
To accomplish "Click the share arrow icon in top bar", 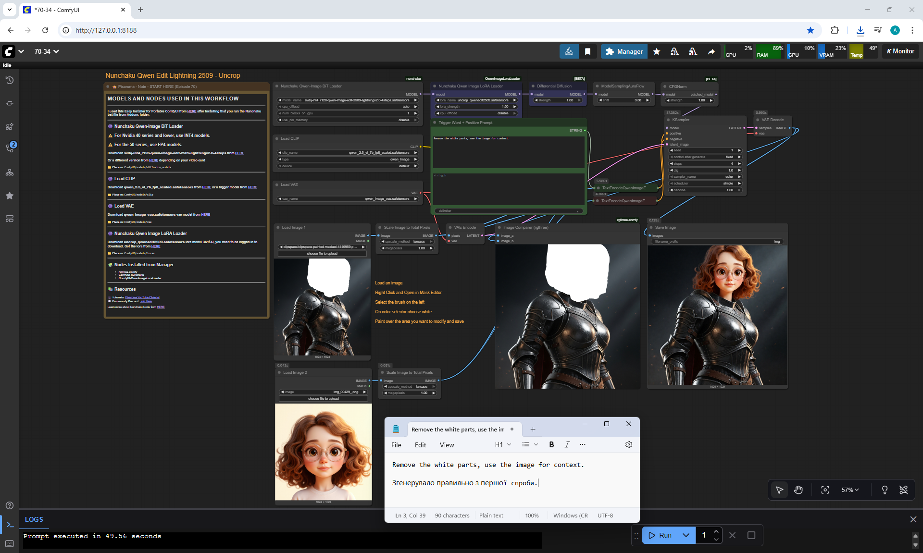I will tap(711, 51).
